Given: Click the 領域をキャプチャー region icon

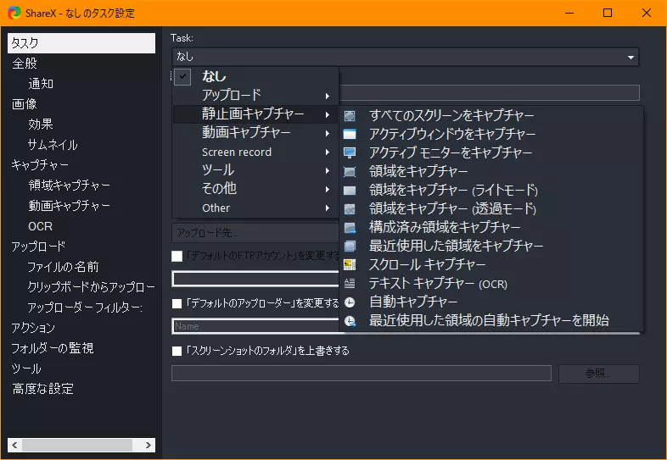Looking at the screenshot, I should [x=350, y=172].
